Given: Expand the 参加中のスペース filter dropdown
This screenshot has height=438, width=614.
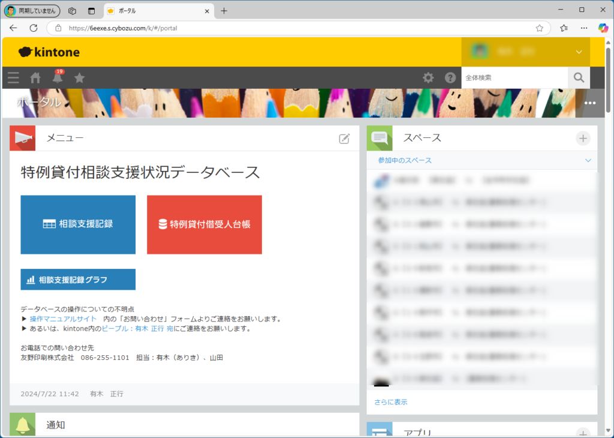Looking at the screenshot, I should [x=588, y=160].
